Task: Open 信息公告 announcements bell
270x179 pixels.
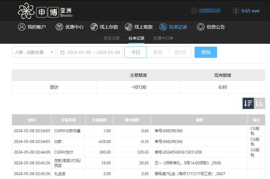Action: (211, 27)
